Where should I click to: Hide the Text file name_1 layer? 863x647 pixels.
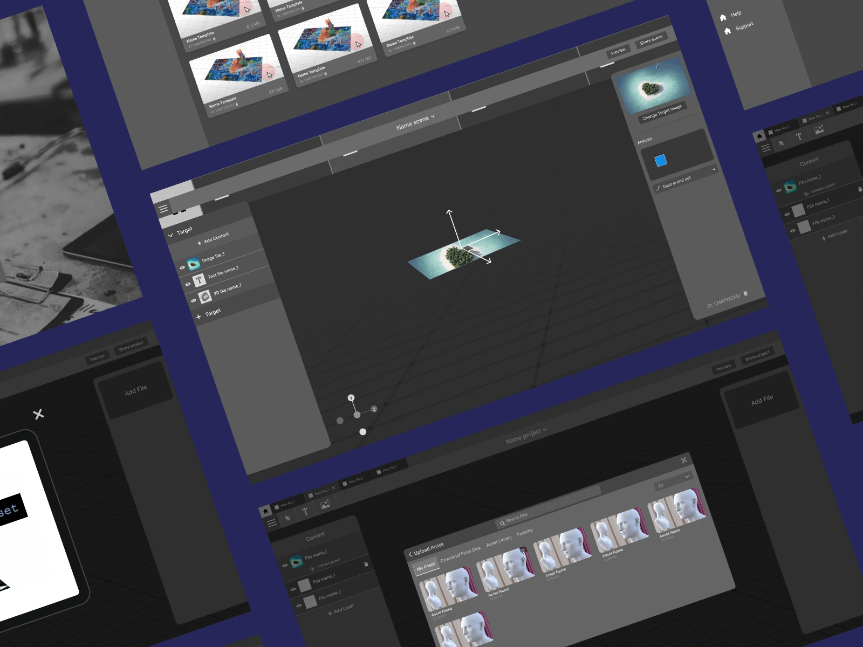(x=188, y=284)
